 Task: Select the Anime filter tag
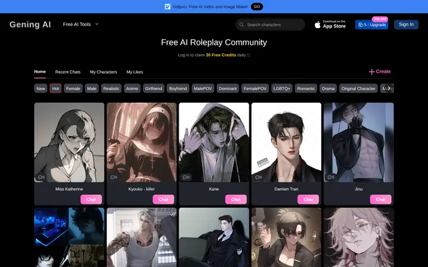click(x=132, y=88)
